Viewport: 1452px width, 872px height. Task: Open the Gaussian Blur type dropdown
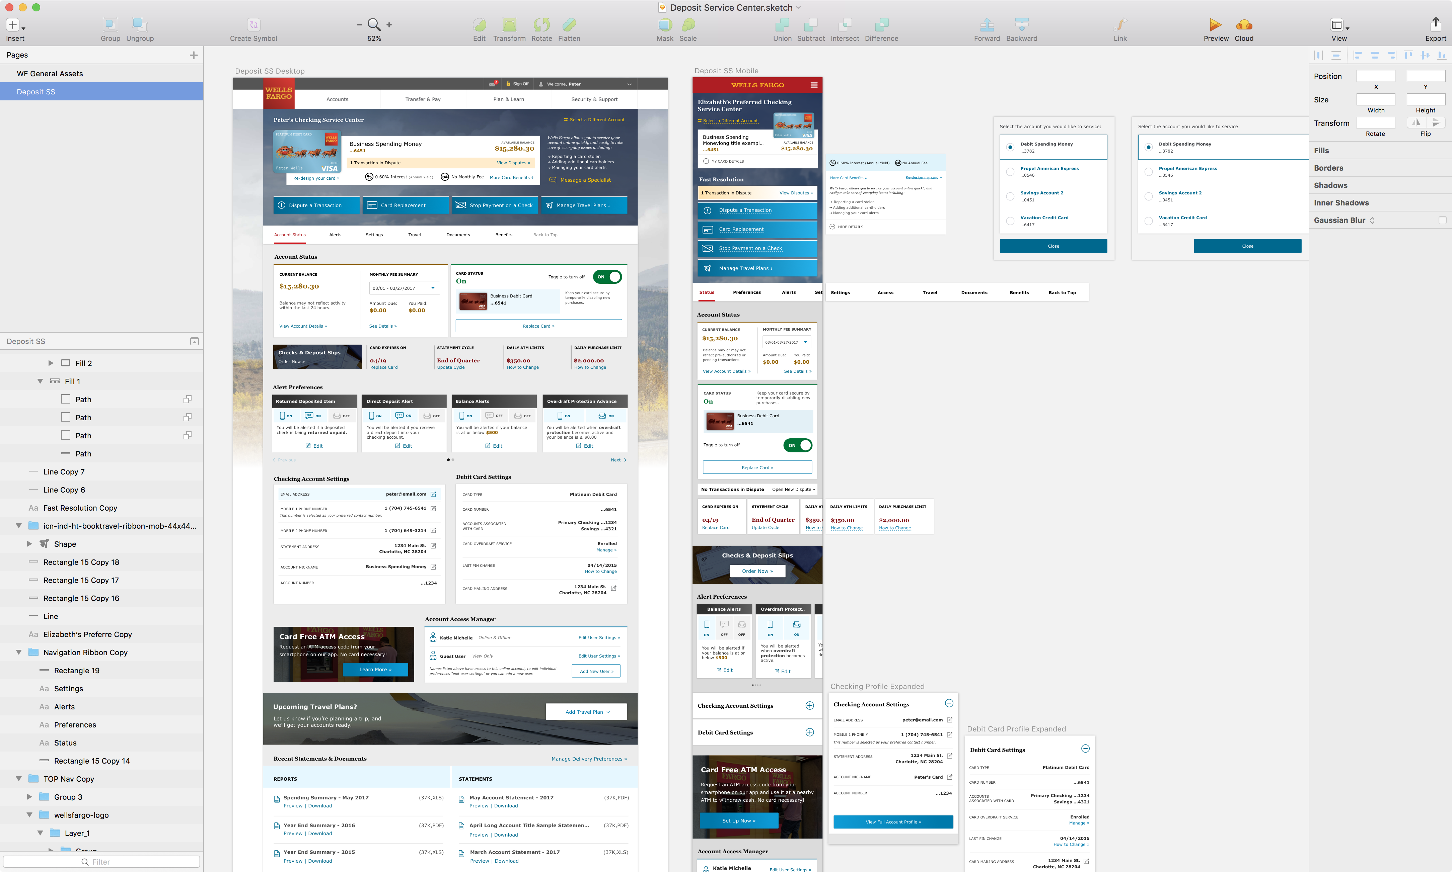[x=1372, y=221]
